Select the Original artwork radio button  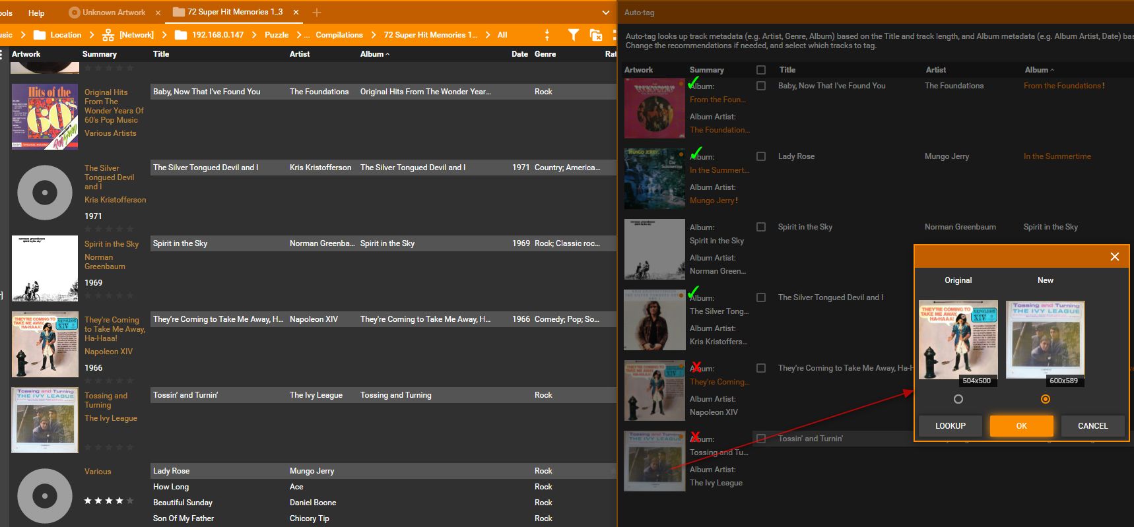pyautogui.click(x=958, y=399)
